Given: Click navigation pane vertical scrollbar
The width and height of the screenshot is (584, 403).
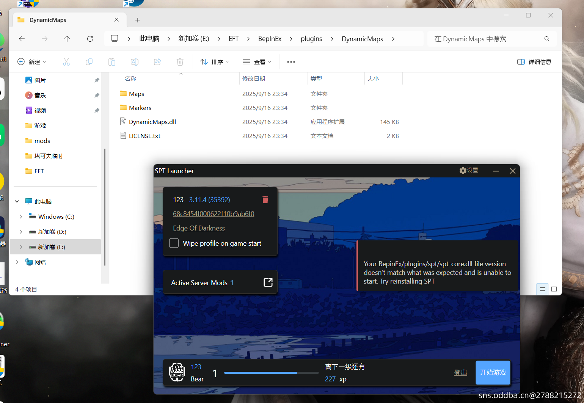Looking at the screenshot, I should [x=105, y=207].
